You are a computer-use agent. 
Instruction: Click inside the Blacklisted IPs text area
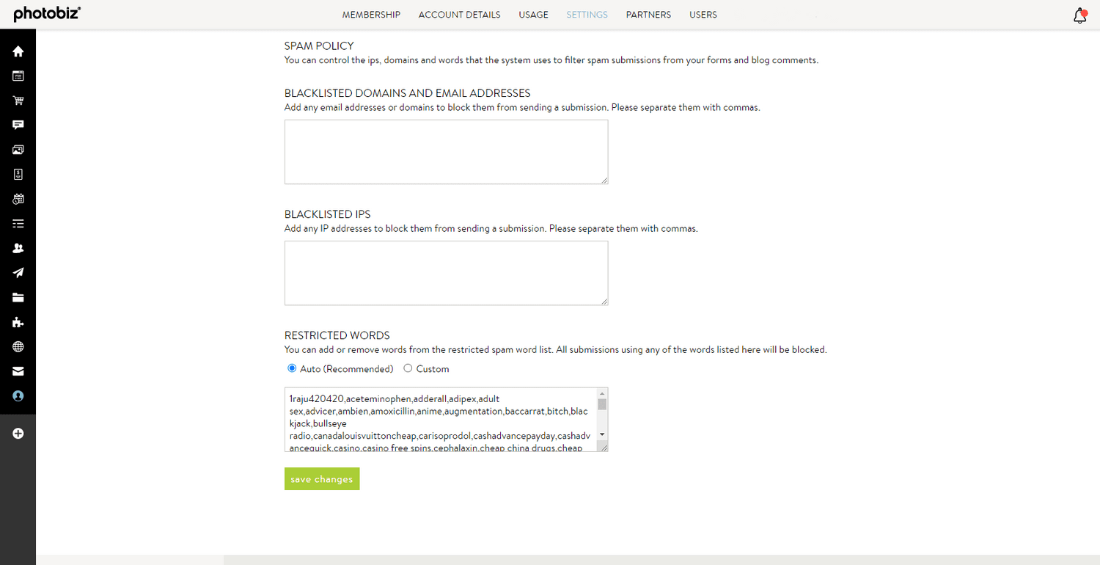446,272
